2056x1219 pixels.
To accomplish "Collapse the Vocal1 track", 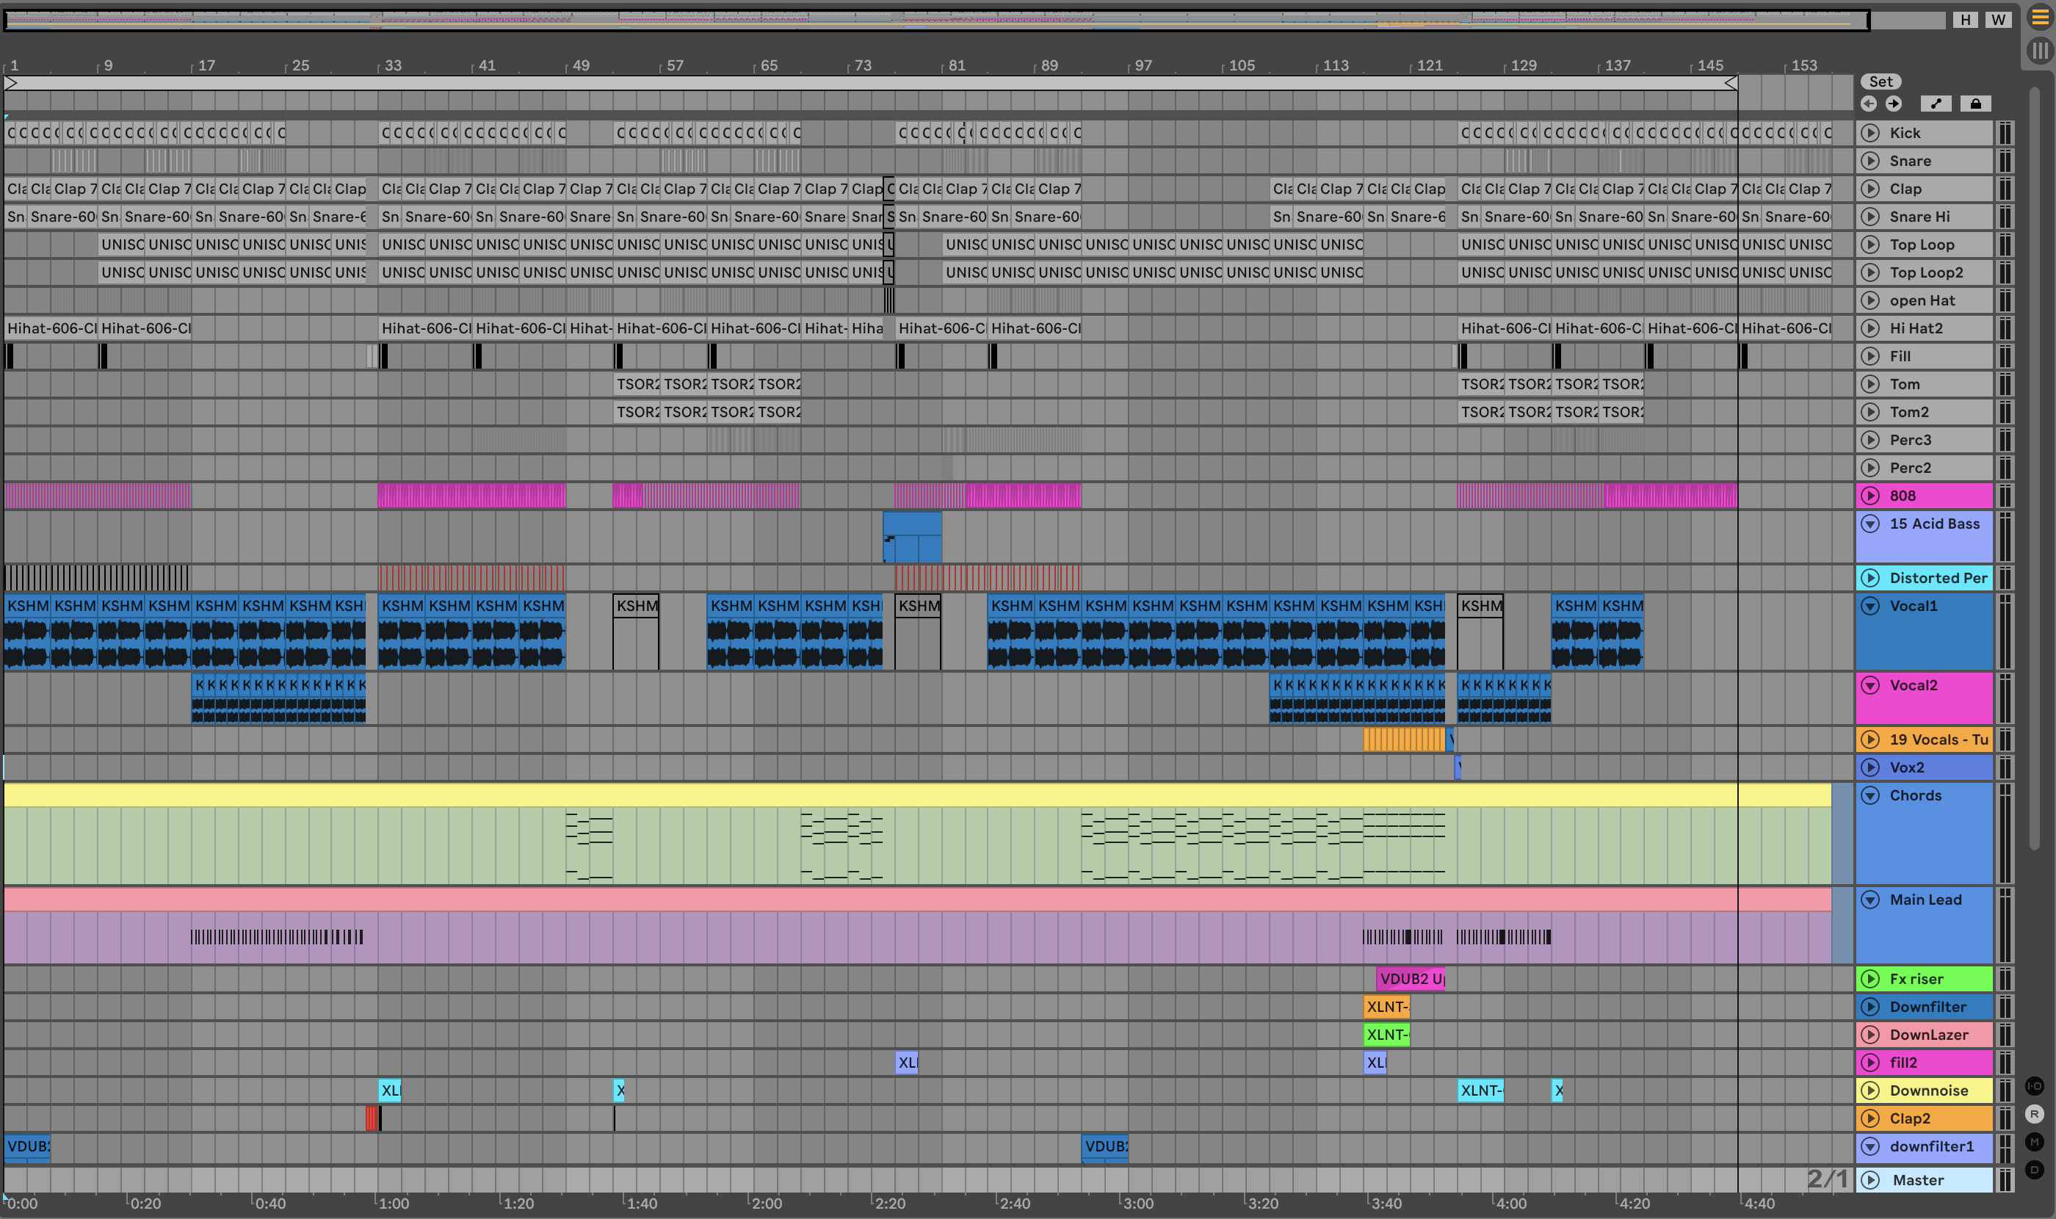I will (1870, 607).
